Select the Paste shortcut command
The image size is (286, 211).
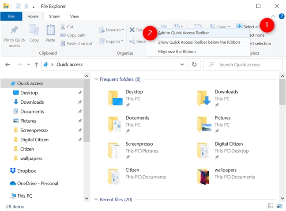coord(76,43)
